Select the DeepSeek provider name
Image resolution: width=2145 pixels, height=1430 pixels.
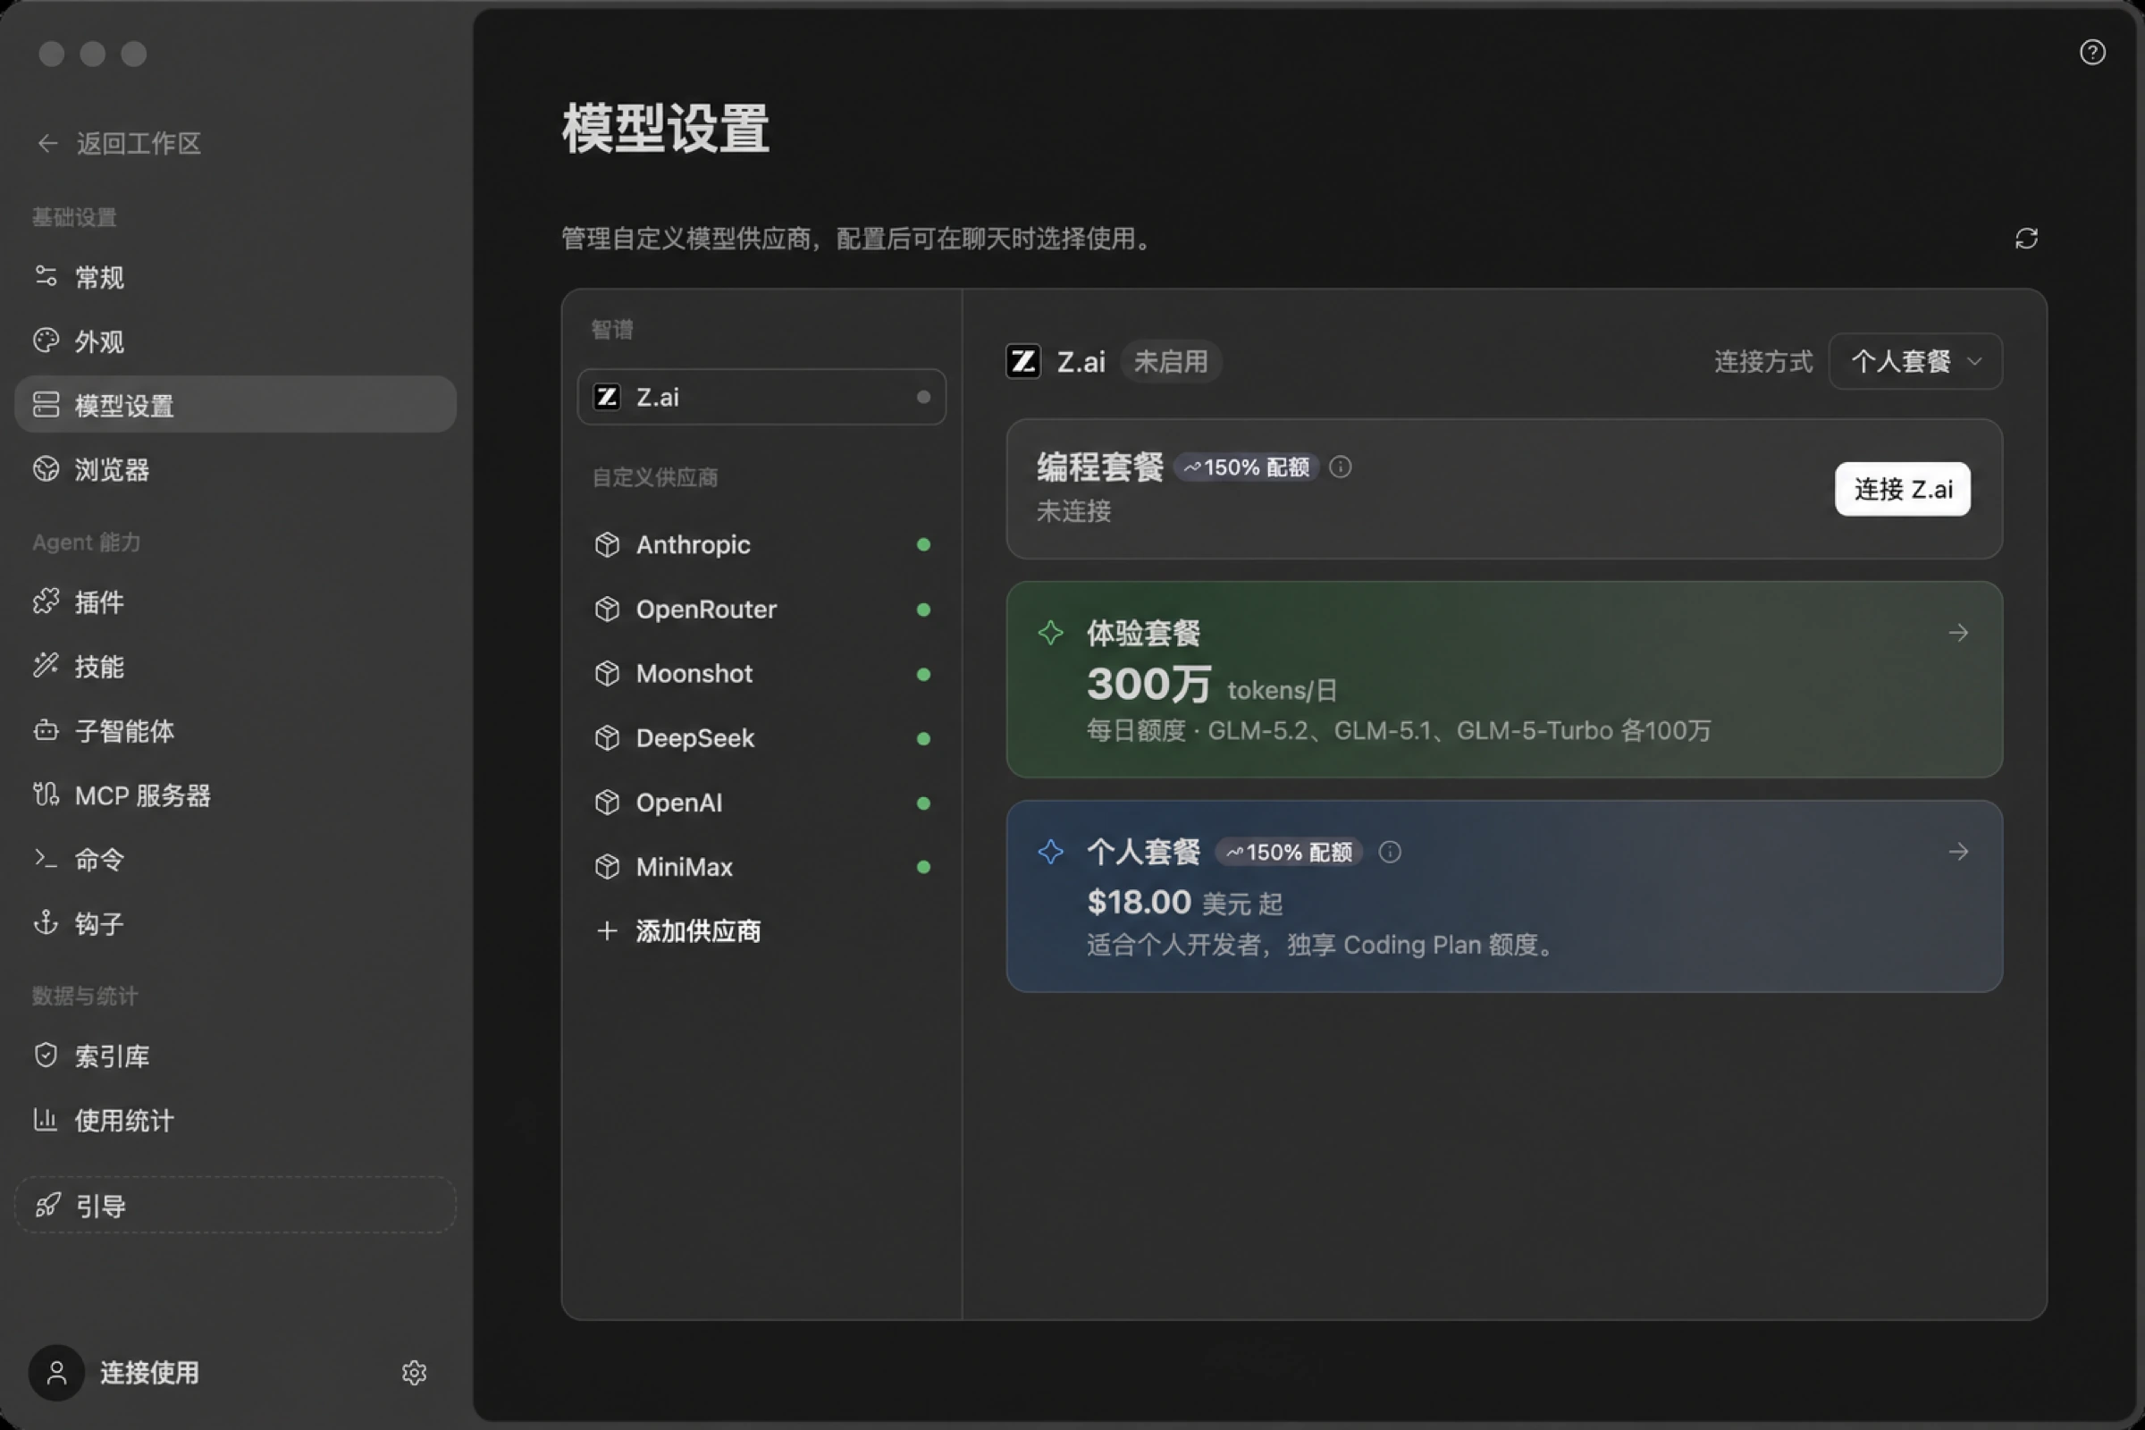[695, 738]
